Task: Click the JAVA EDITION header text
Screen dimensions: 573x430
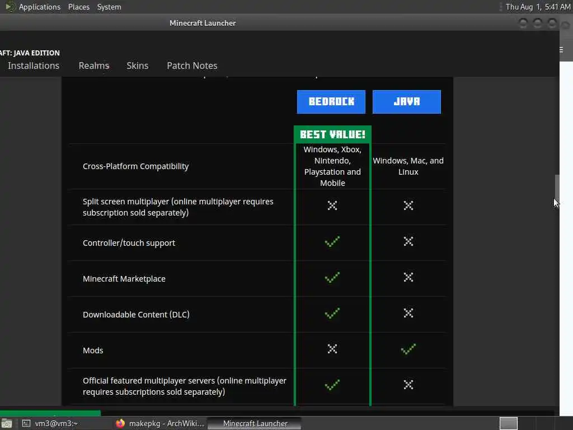Action: [30, 53]
